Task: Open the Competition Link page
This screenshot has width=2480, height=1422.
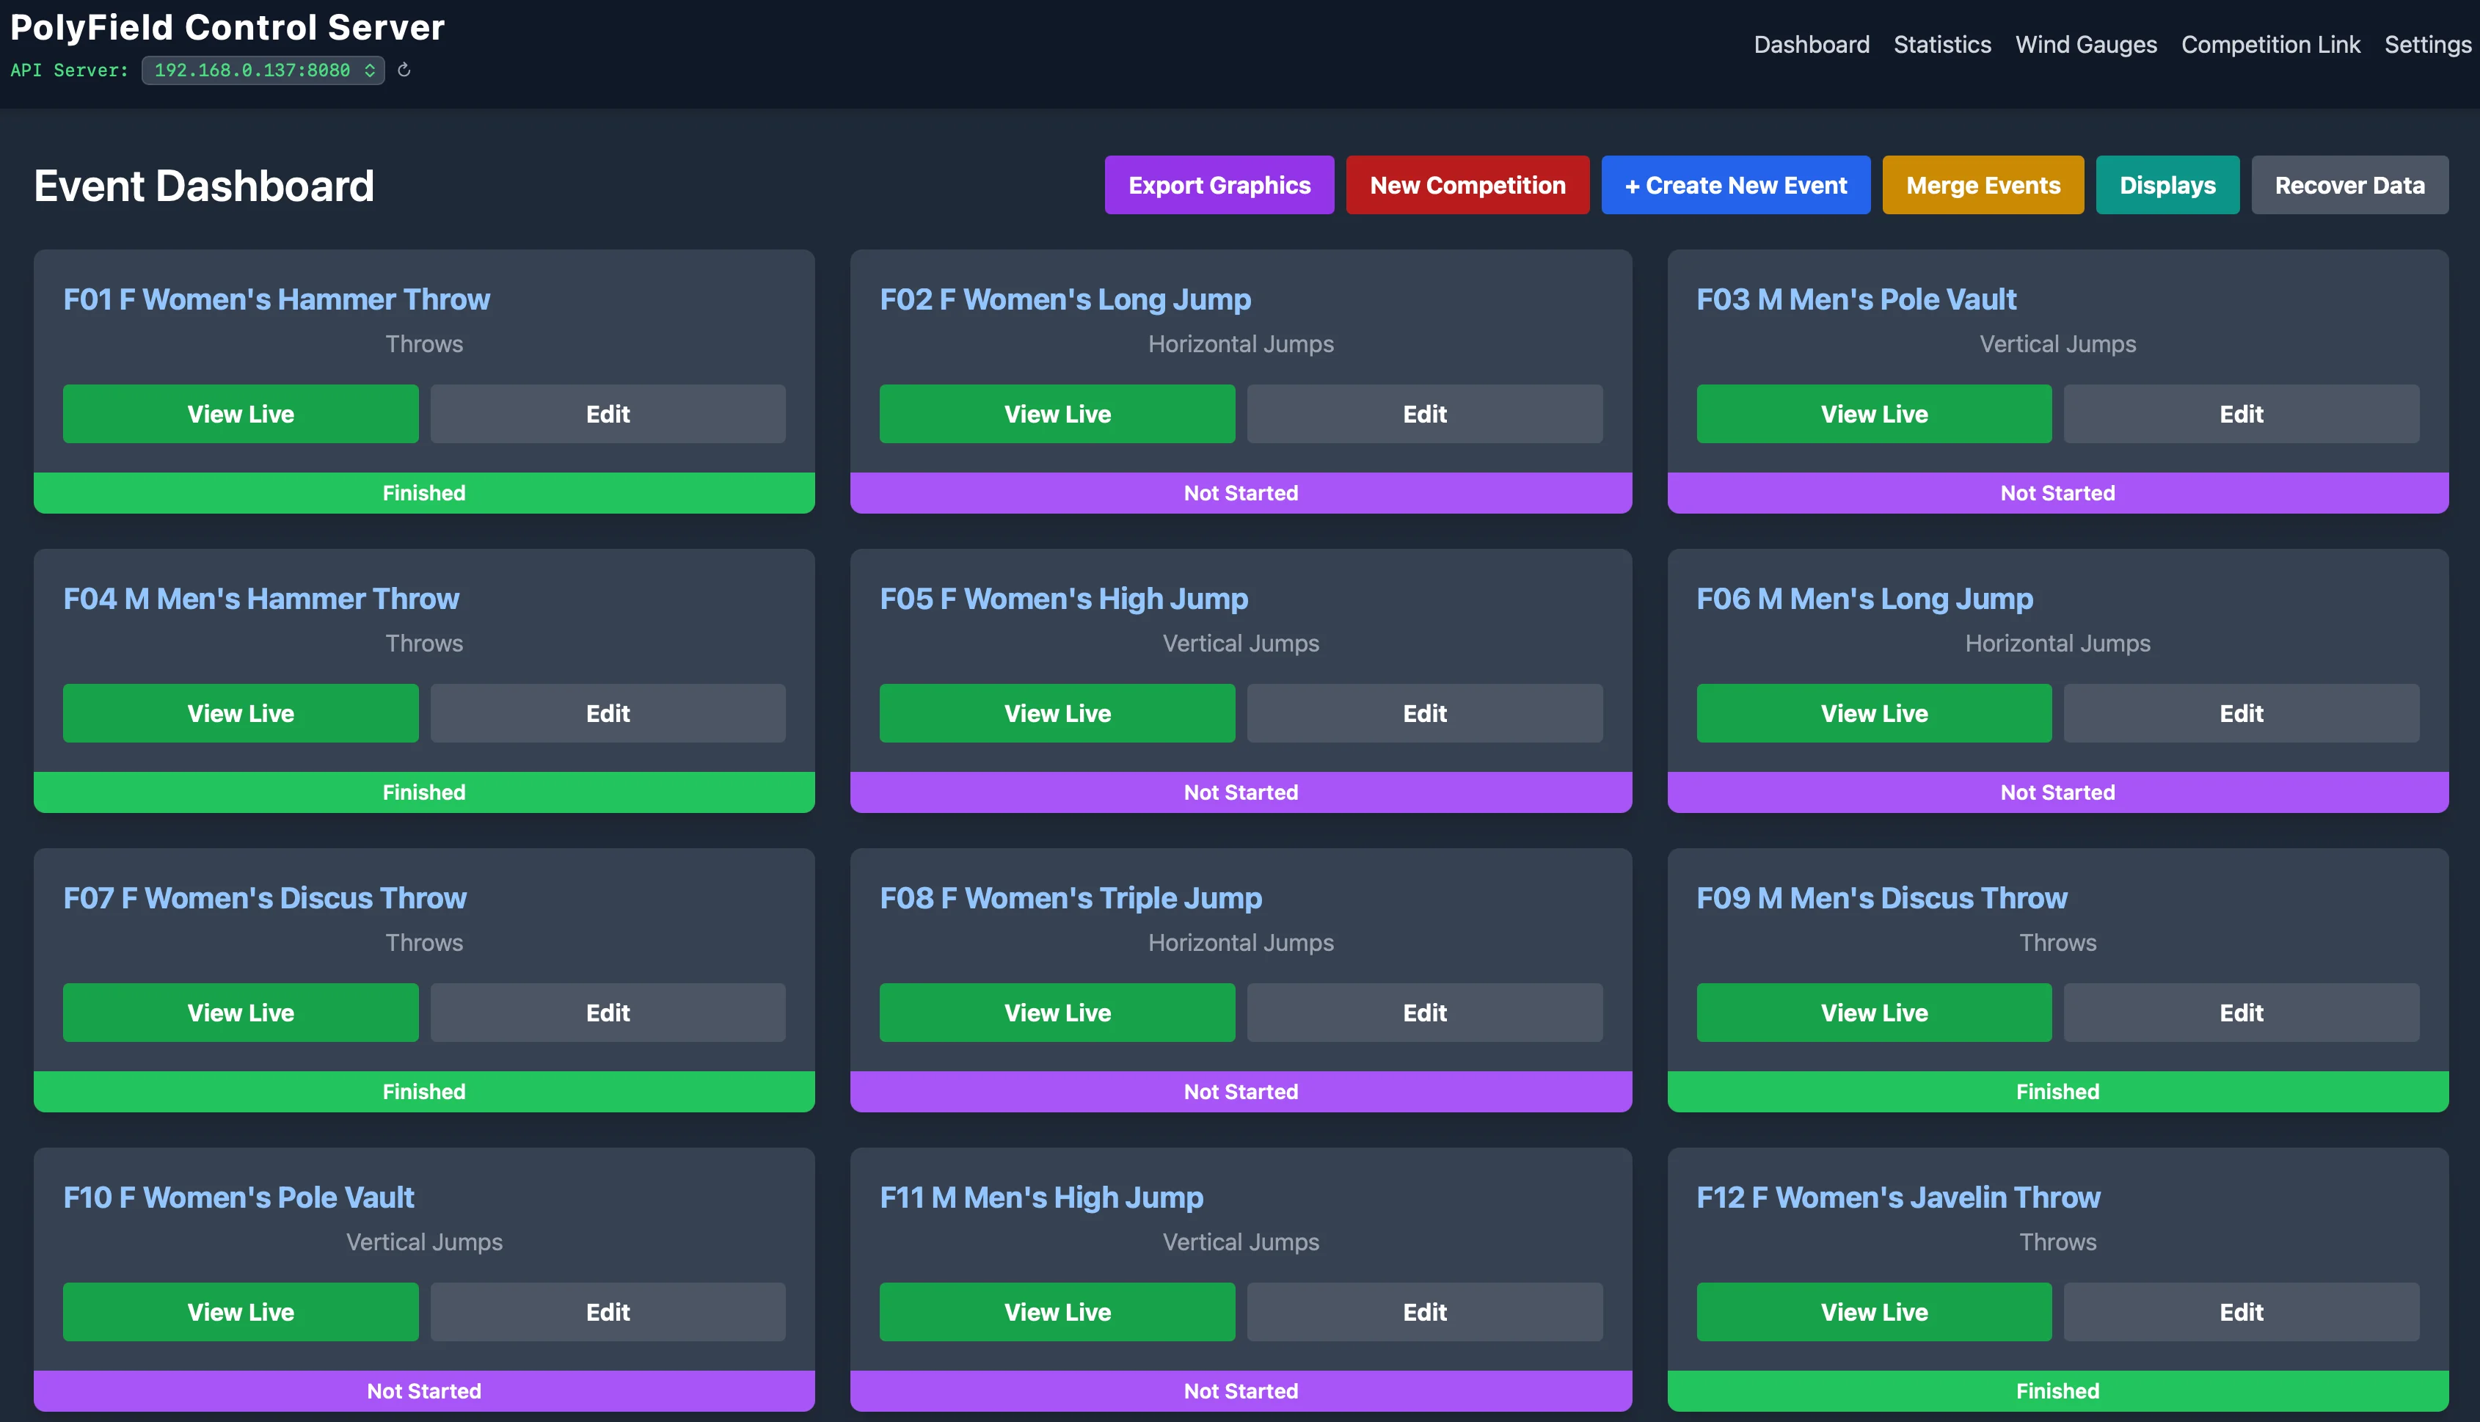Action: click(2270, 45)
